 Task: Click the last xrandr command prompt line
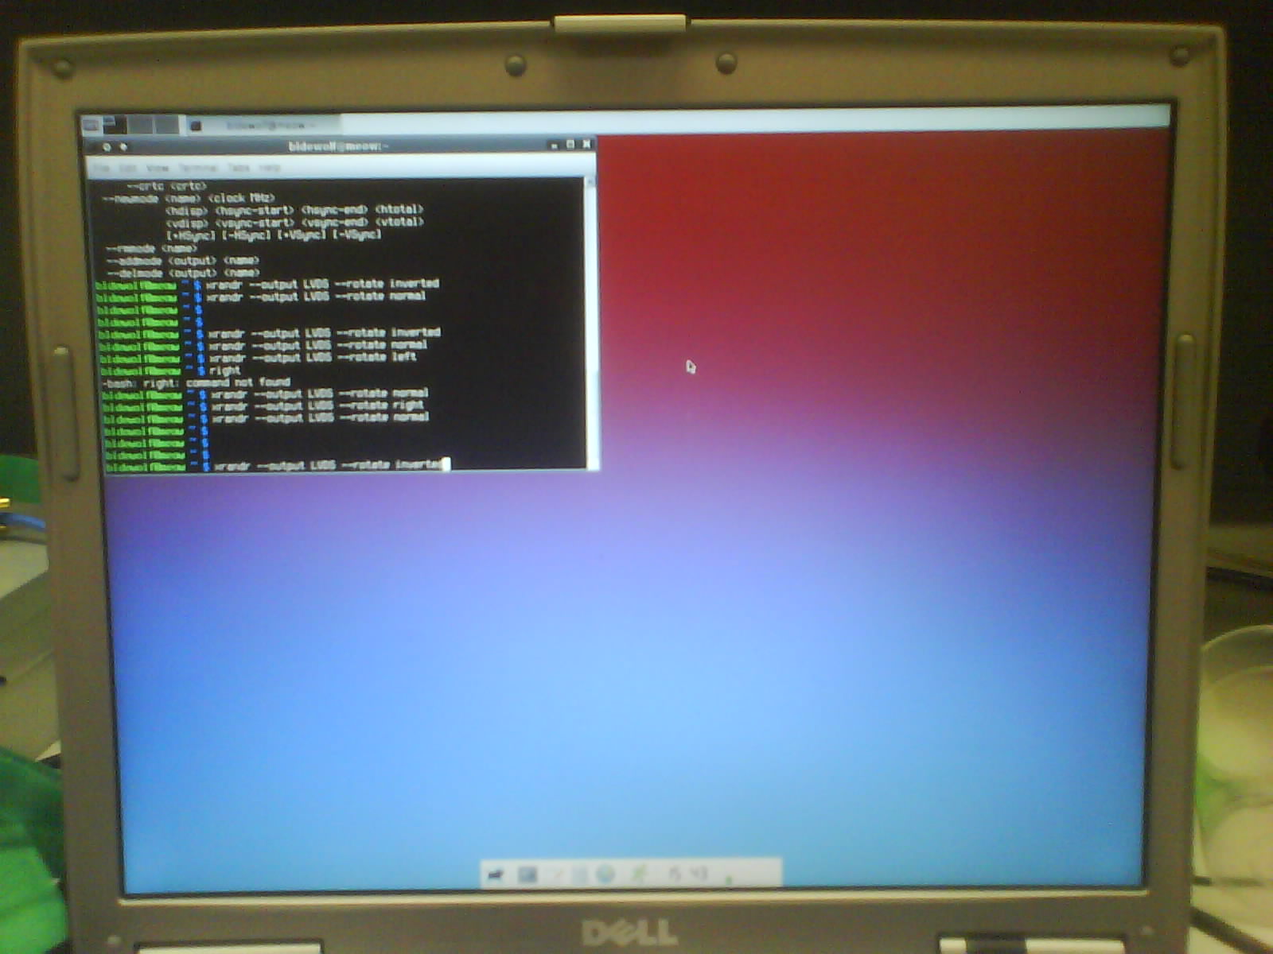pos(326,465)
